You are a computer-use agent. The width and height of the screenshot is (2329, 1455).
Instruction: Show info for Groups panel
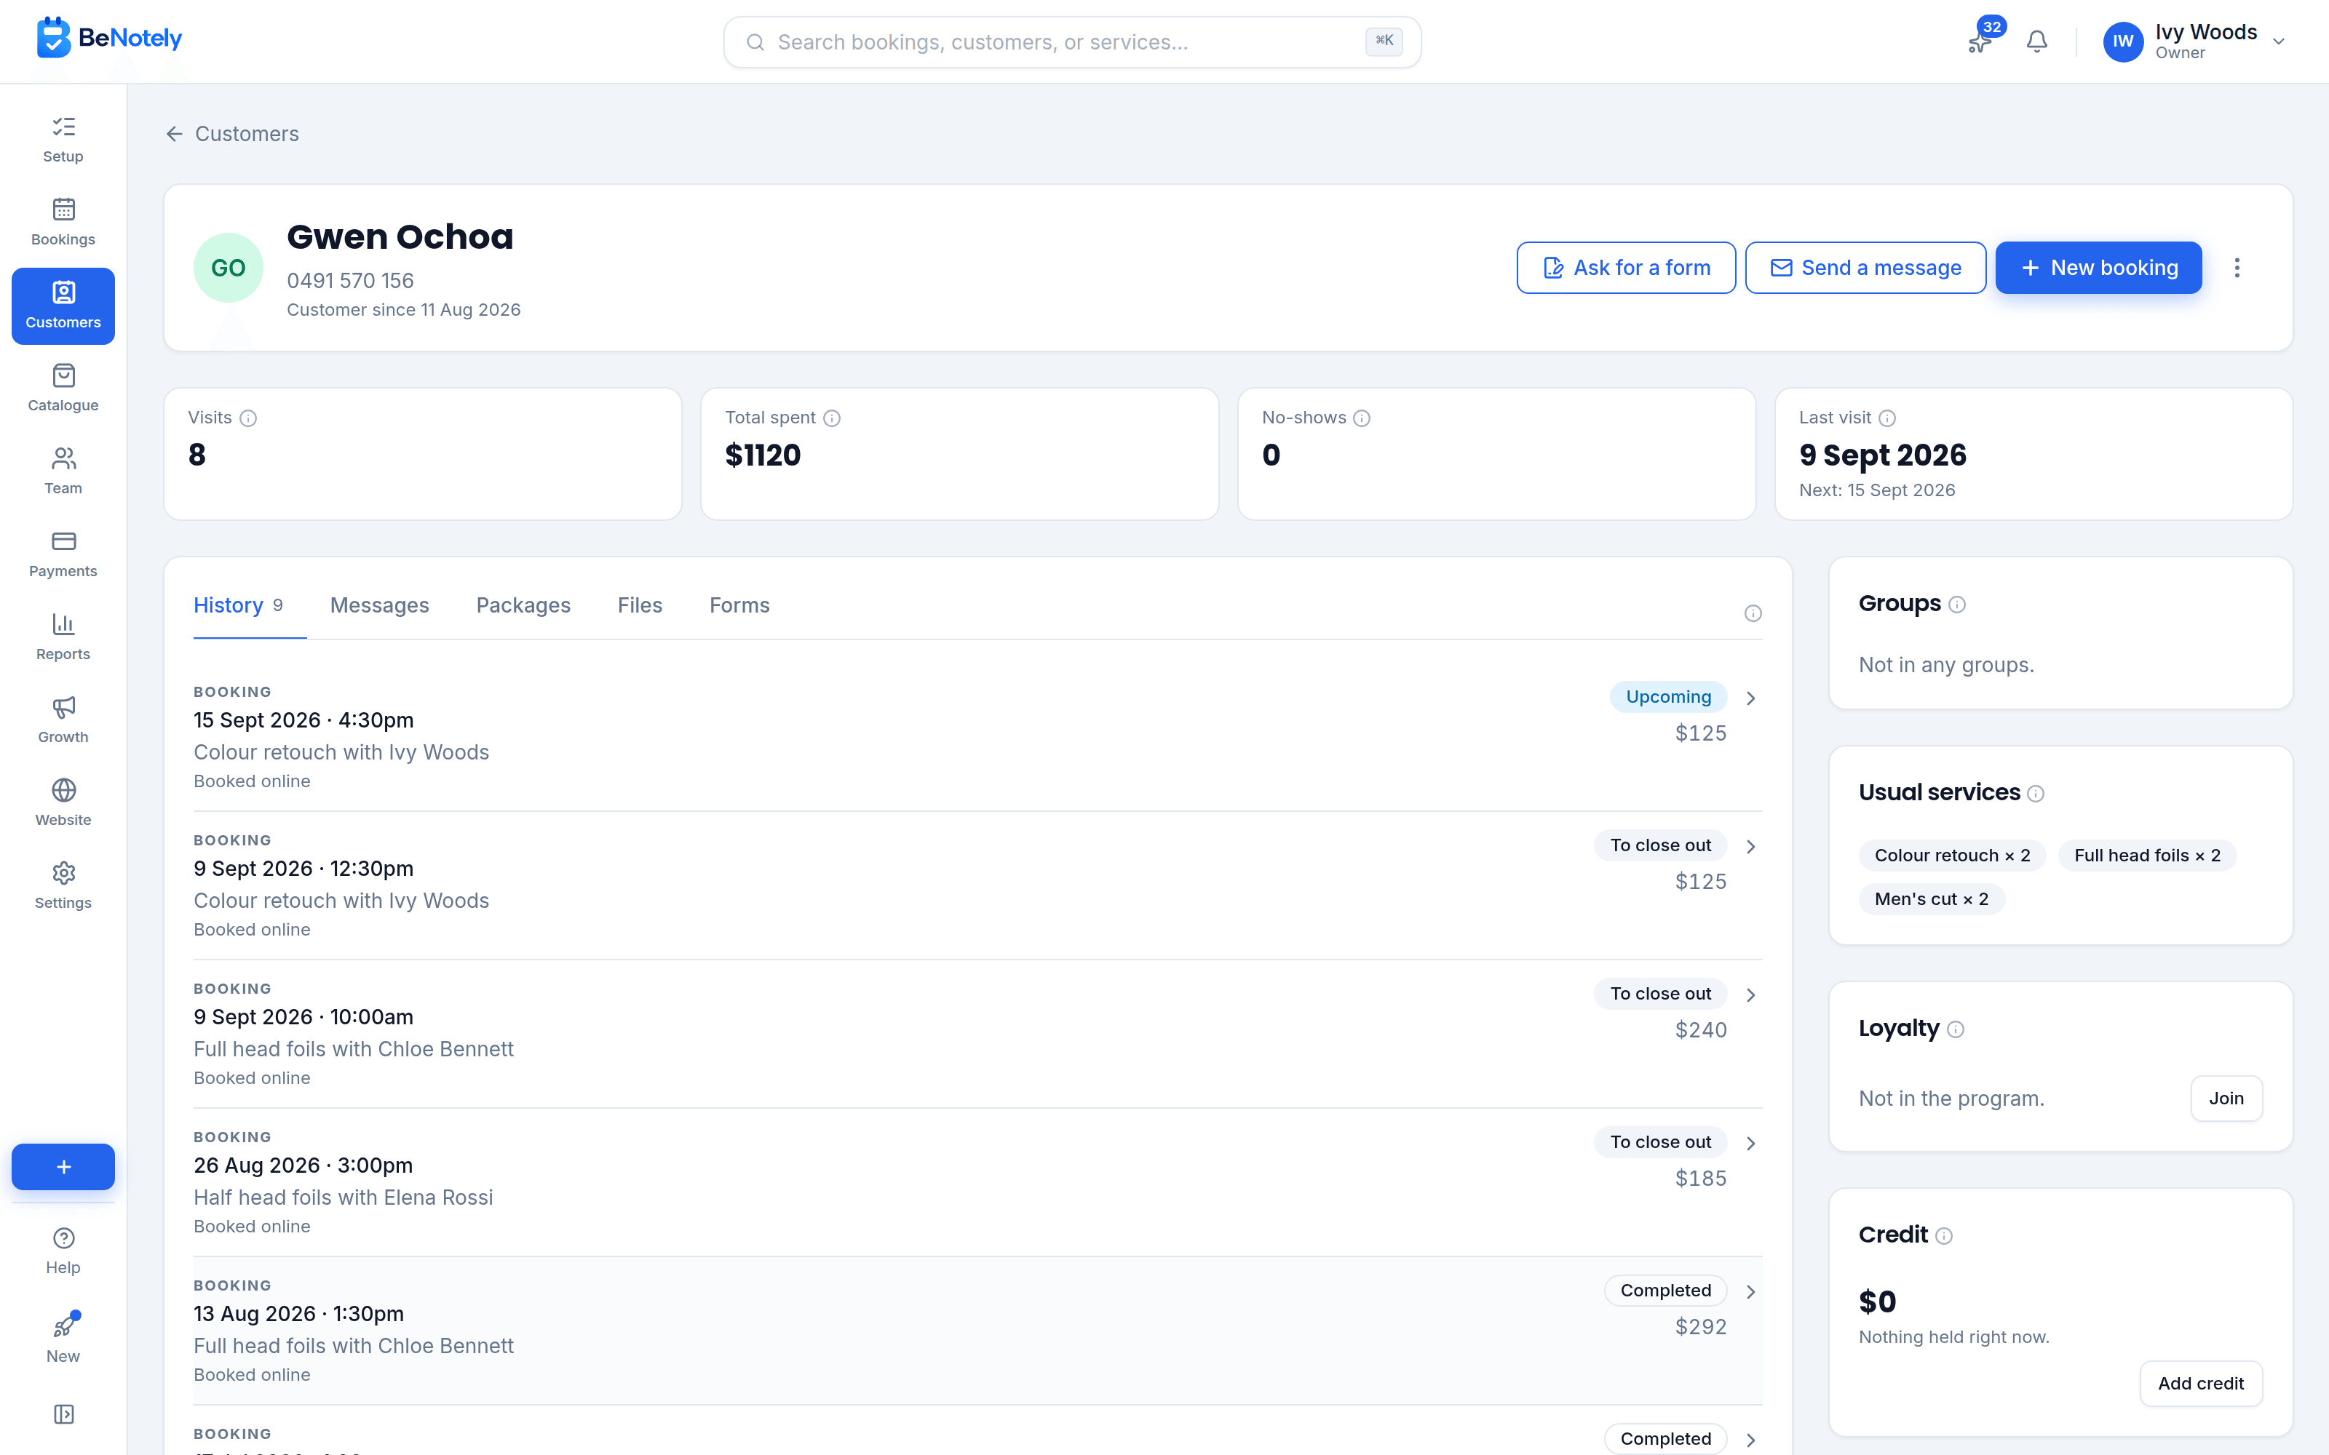pos(1956,605)
